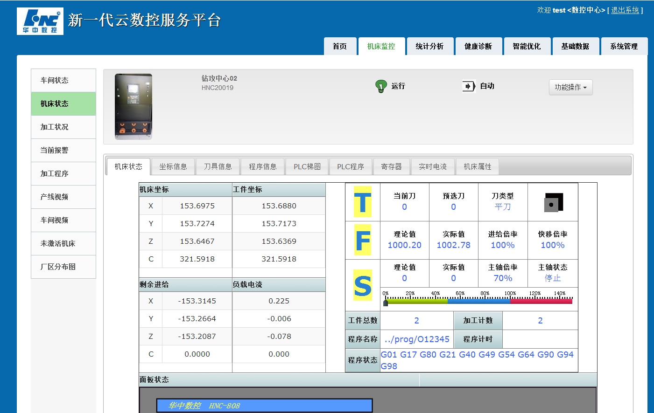Click the green light bulb running status icon

[381, 86]
